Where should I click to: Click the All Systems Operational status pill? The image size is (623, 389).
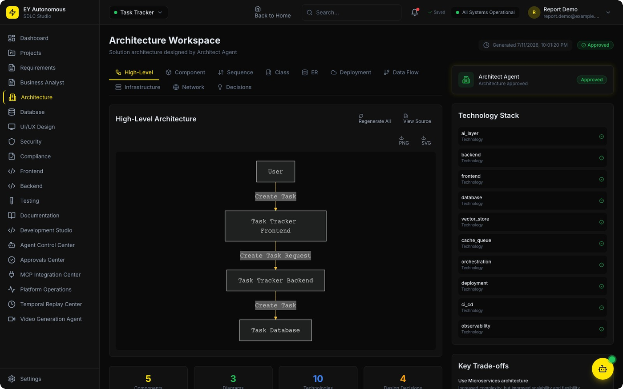tap(485, 12)
